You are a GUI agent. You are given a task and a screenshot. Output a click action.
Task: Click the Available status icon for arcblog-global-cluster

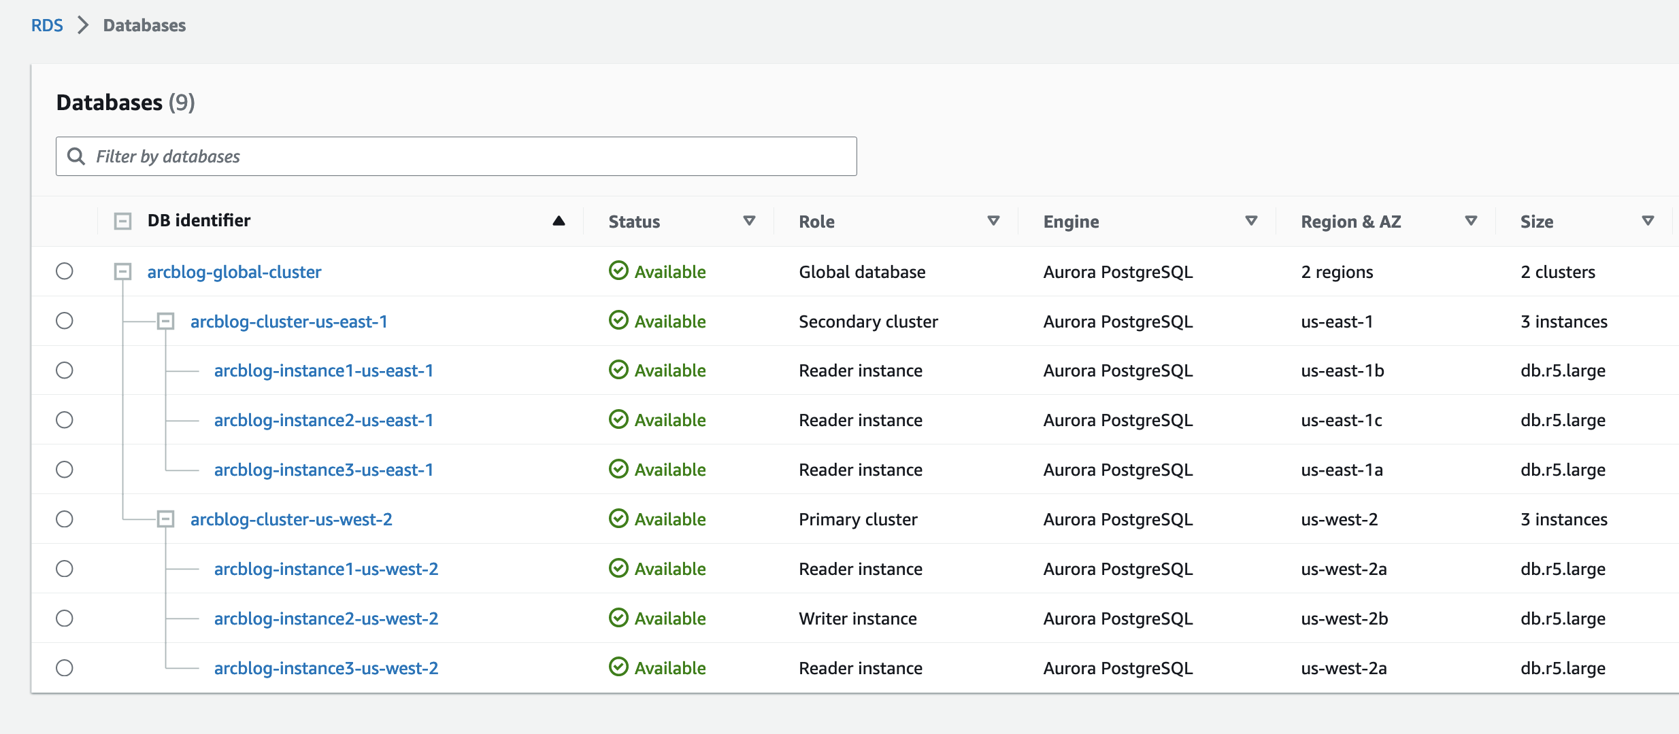(x=618, y=271)
